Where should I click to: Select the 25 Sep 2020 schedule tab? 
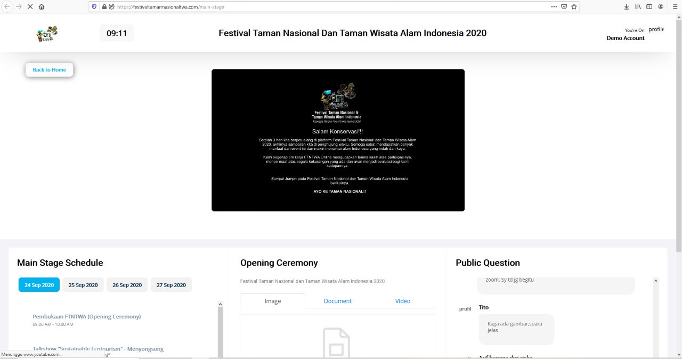(x=83, y=285)
